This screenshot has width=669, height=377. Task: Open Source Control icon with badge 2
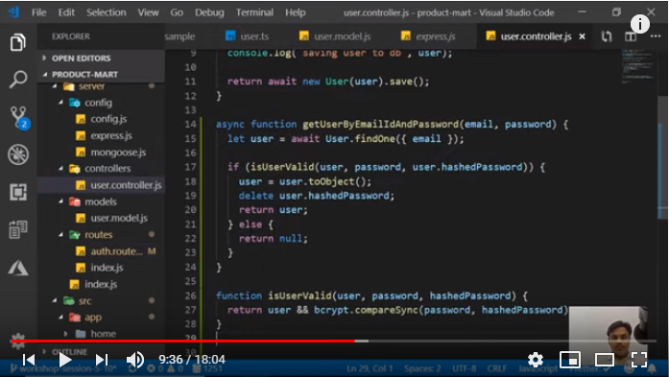[x=19, y=117]
